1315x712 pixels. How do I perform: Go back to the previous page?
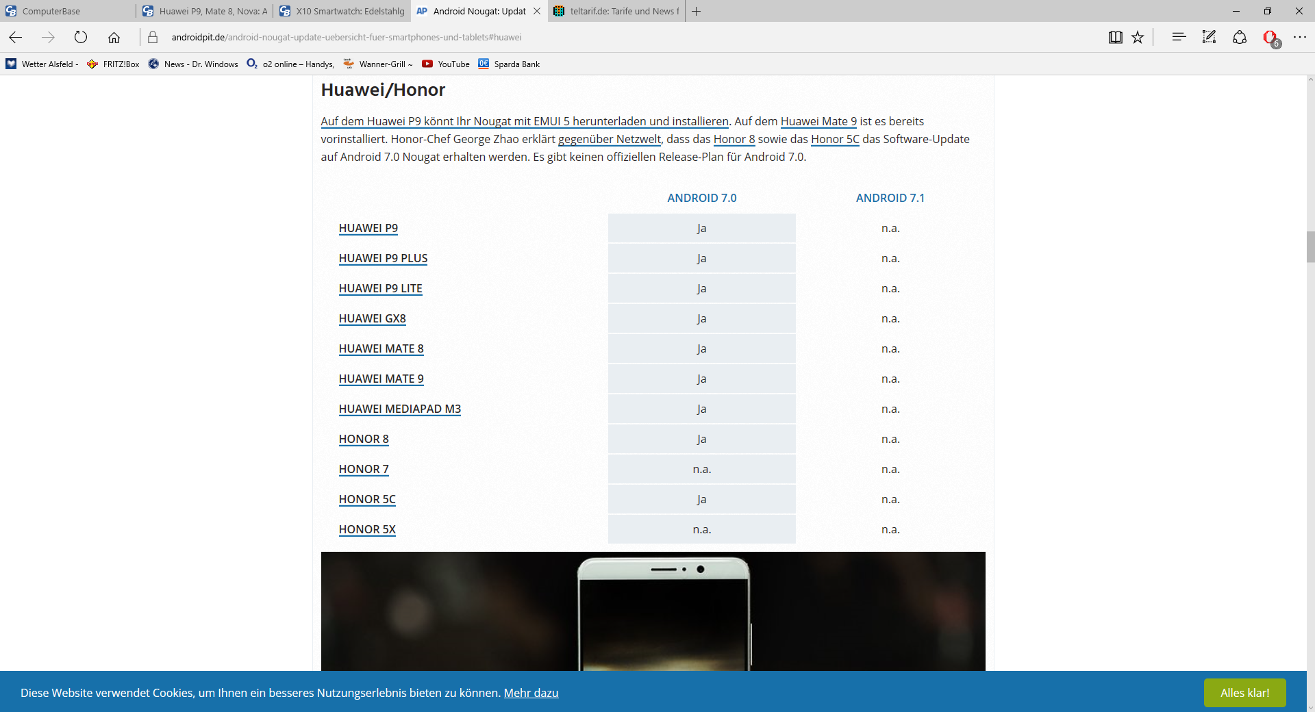point(15,38)
